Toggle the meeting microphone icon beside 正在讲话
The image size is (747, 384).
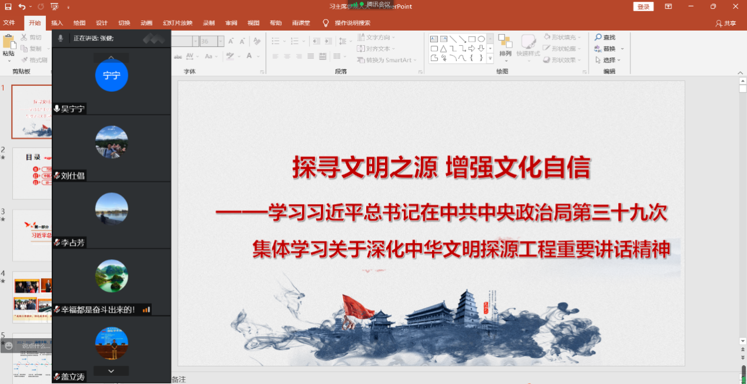coord(60,38)
